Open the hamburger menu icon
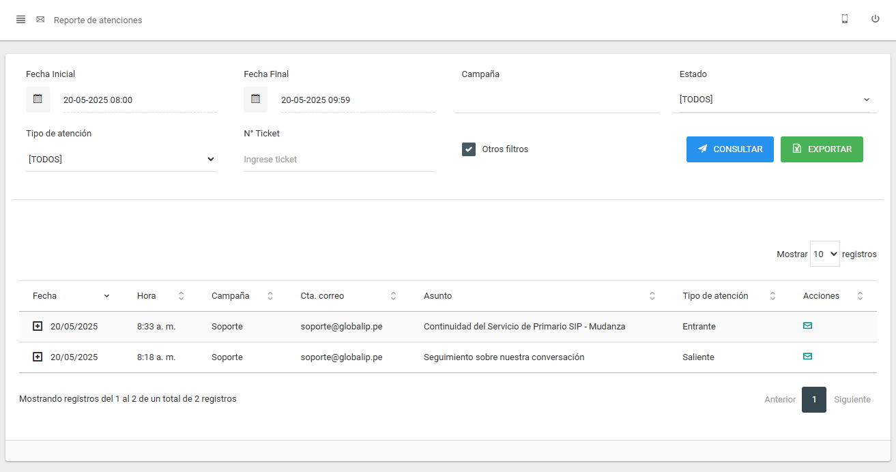The image size is (896, 472). click(x=20, y=20)
